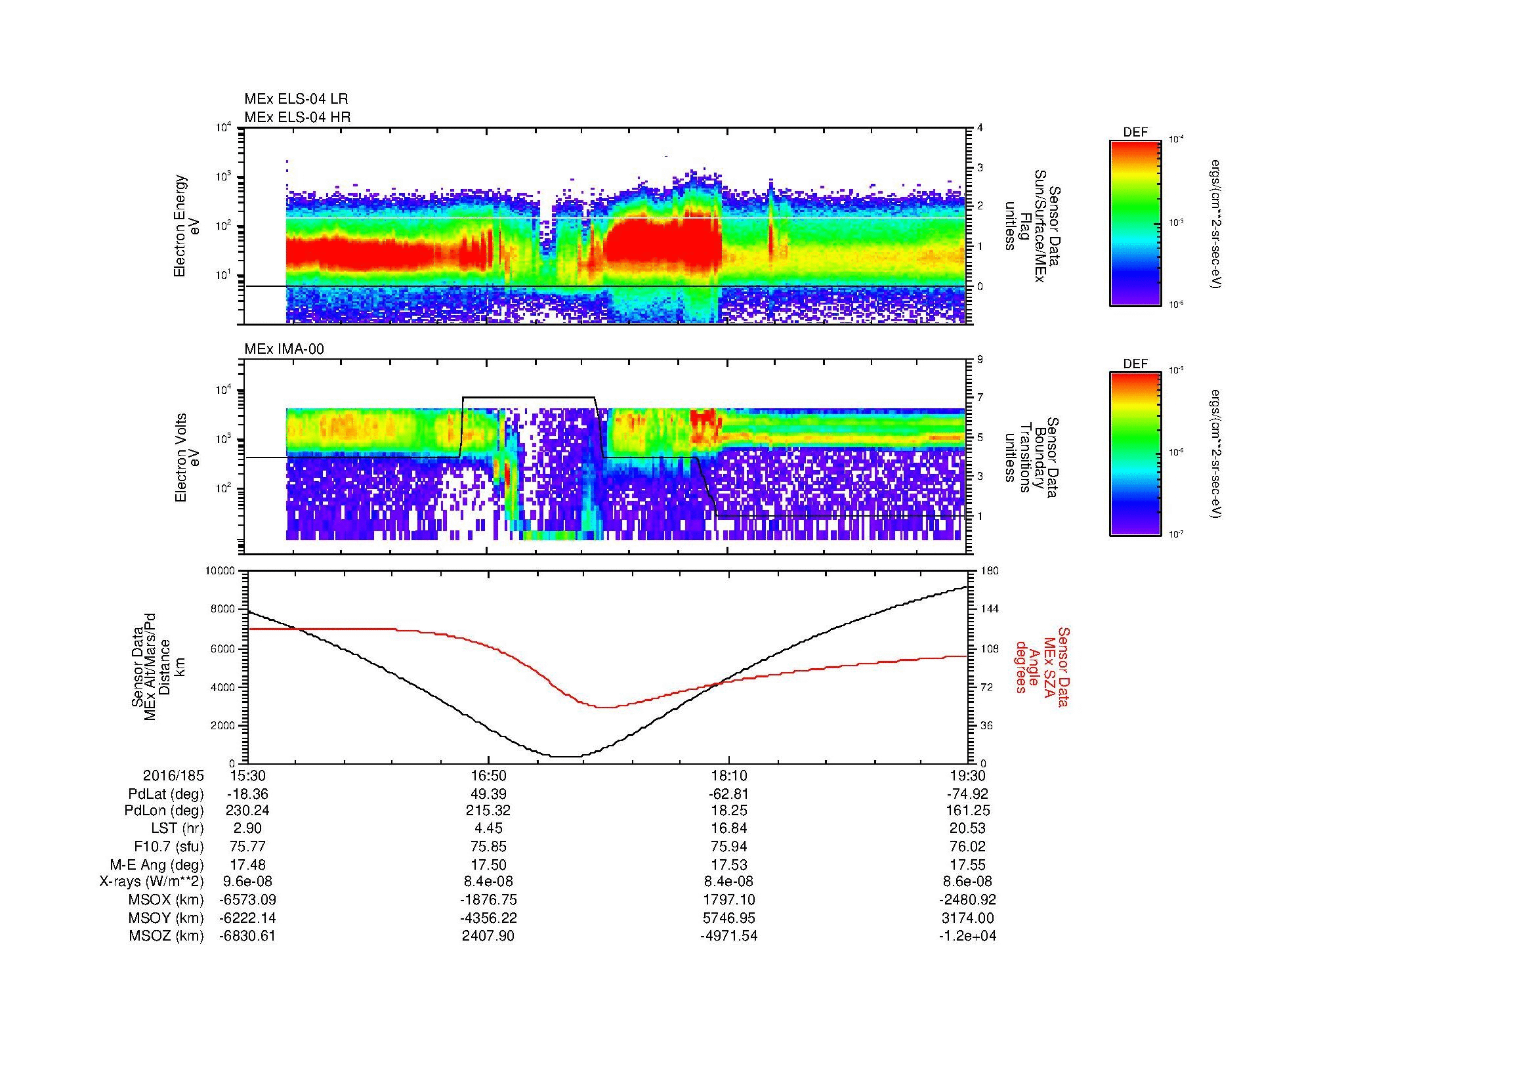1535x1085 pixels.
Task: Click the F10.7 value 75.77
Action: (247, 847)
